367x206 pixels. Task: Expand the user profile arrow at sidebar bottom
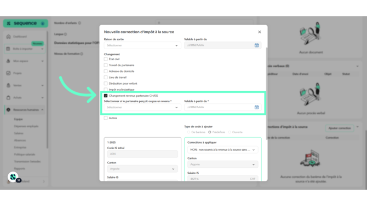[x=44, y=181]
